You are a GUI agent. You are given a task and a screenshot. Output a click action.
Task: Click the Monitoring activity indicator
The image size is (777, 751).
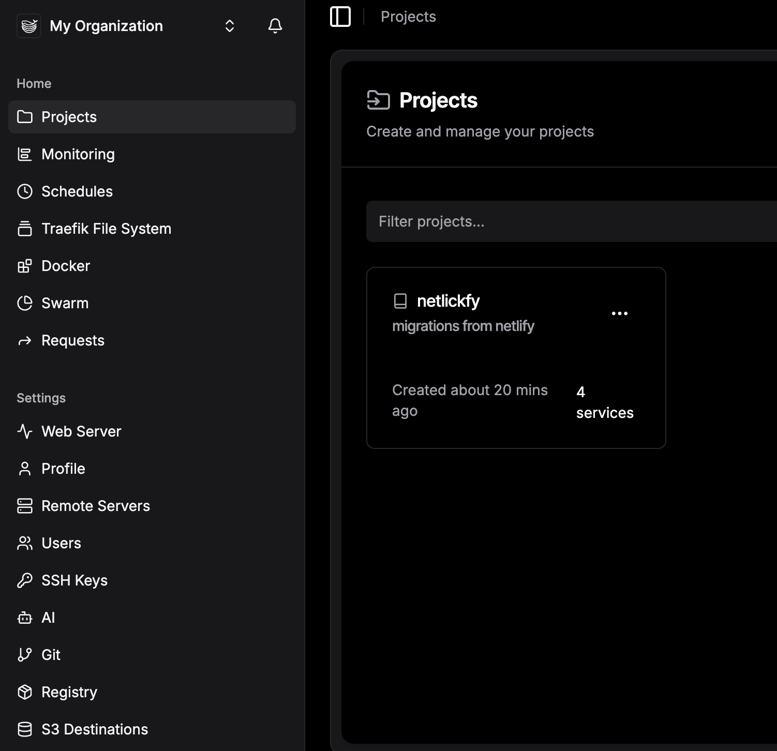click(25, 154)
